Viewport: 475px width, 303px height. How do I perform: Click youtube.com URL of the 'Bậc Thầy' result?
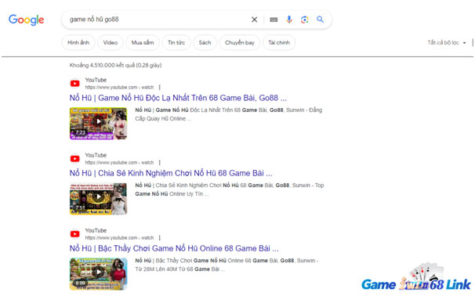point(119,238)
